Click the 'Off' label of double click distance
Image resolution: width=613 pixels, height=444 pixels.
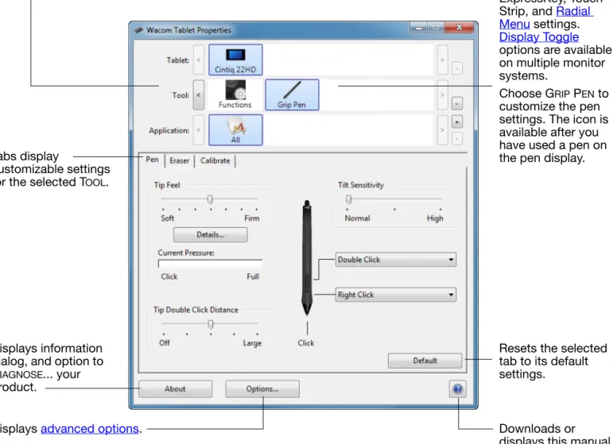(165, 343)
